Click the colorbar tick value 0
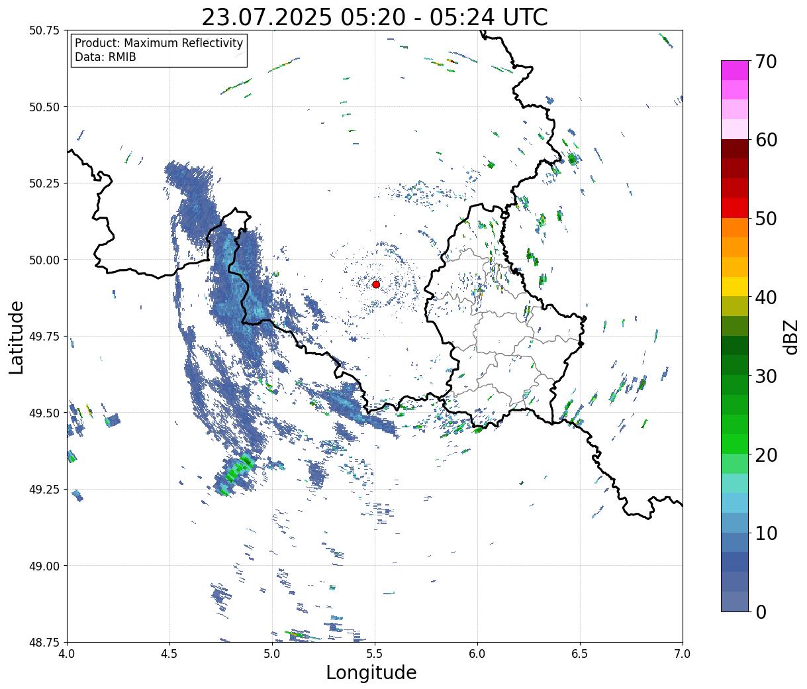This screenshot has height=689, width=807. (761, 611)
